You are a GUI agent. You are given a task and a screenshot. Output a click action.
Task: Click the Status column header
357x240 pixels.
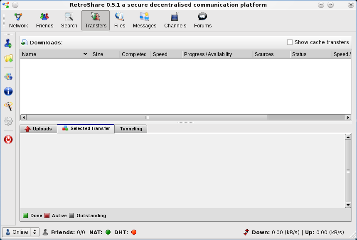(x=311, y=54)
